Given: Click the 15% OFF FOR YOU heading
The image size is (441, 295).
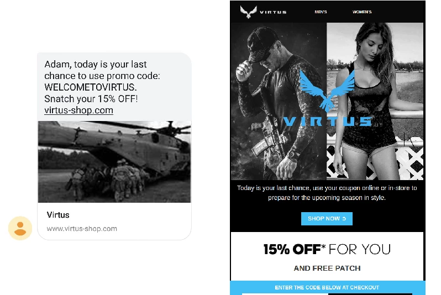Looking at the screenshot, I should [x=327, y=249].
